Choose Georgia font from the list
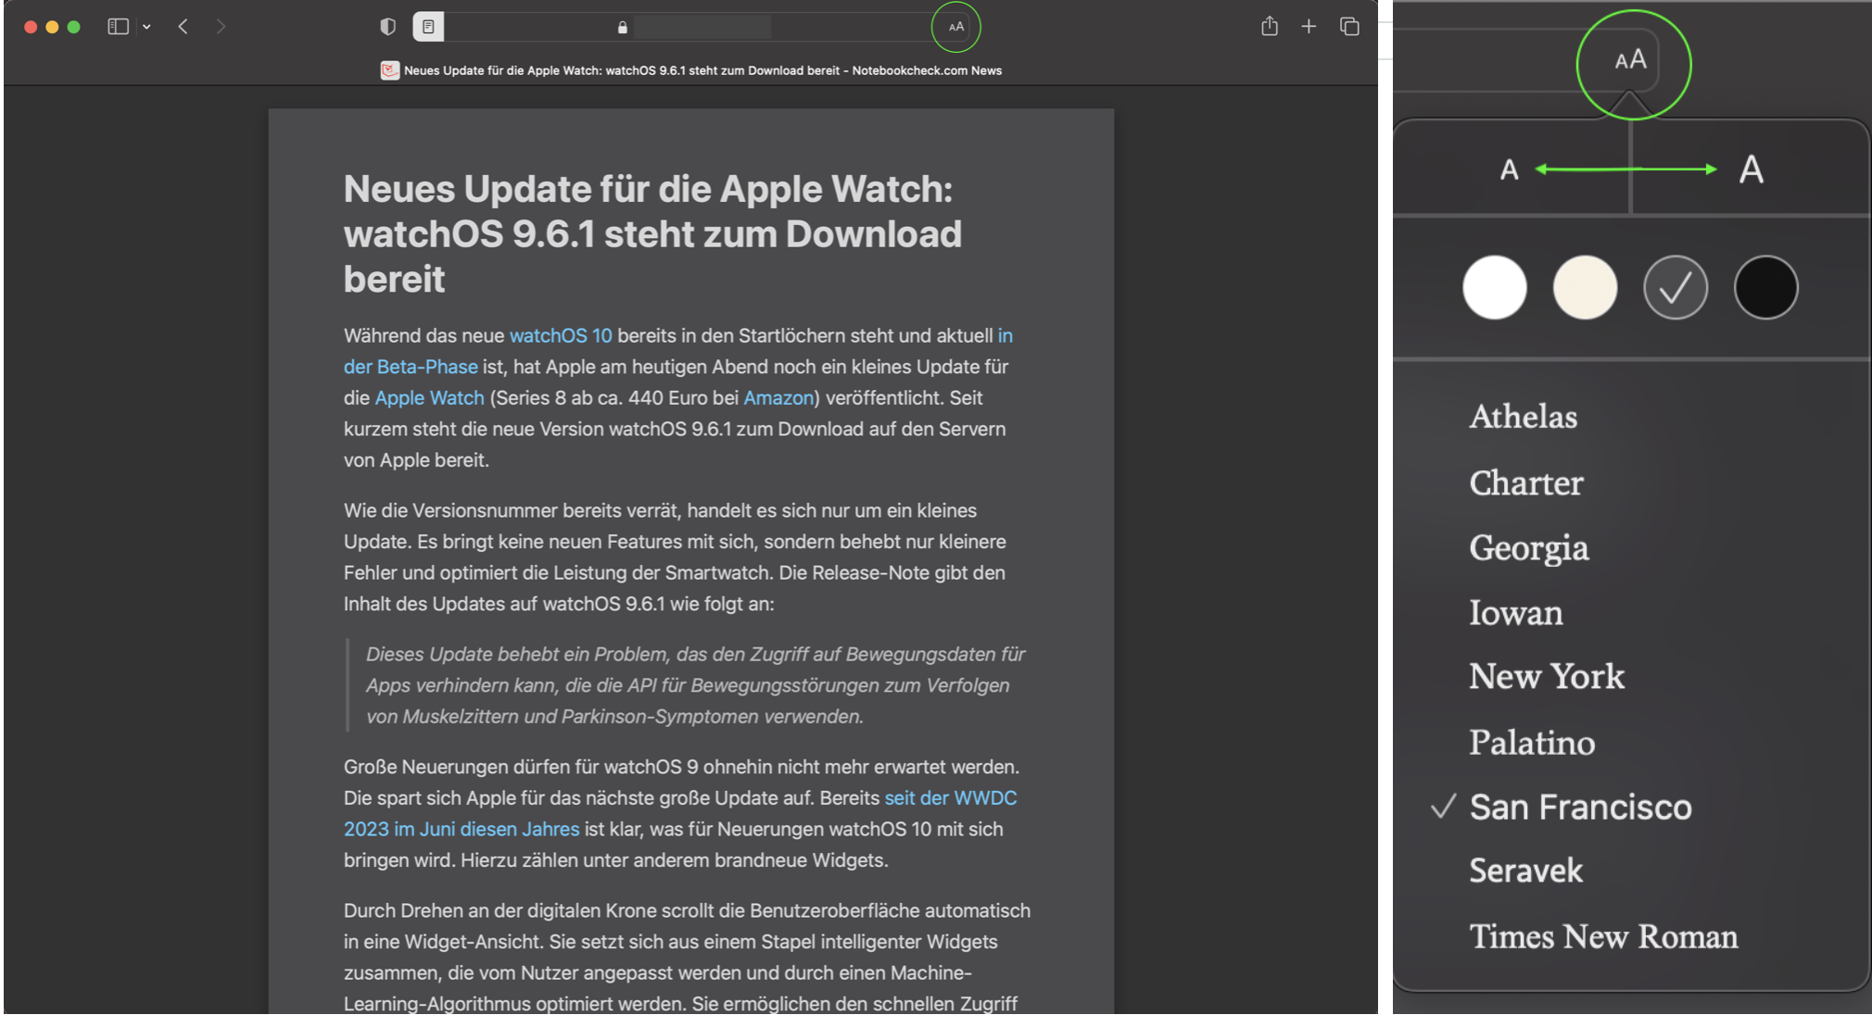 point(1529,548)
